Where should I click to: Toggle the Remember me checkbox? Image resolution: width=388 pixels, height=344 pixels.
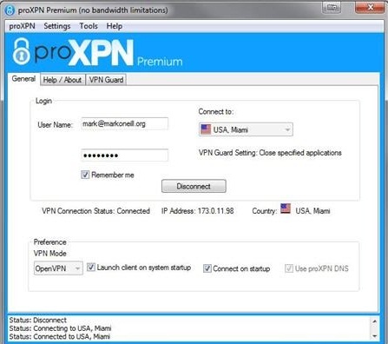85,175
